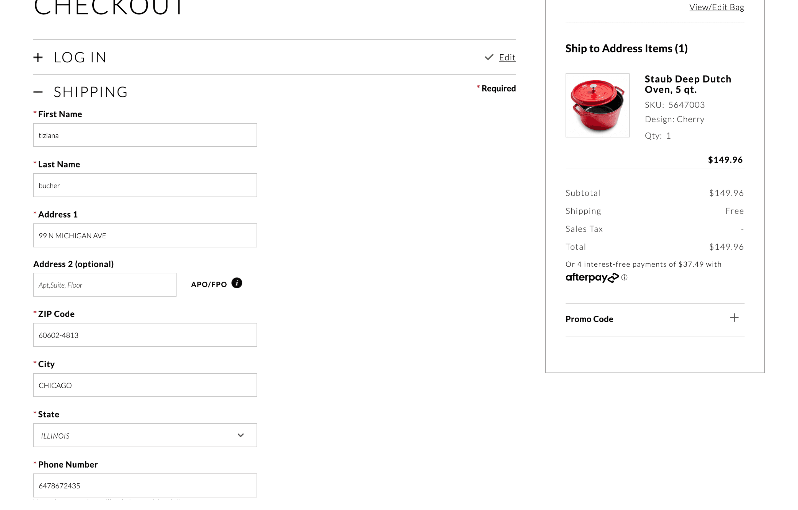Open View/Edit Bag link
Screen dimensions: 798x510
(x=717, y=7)
